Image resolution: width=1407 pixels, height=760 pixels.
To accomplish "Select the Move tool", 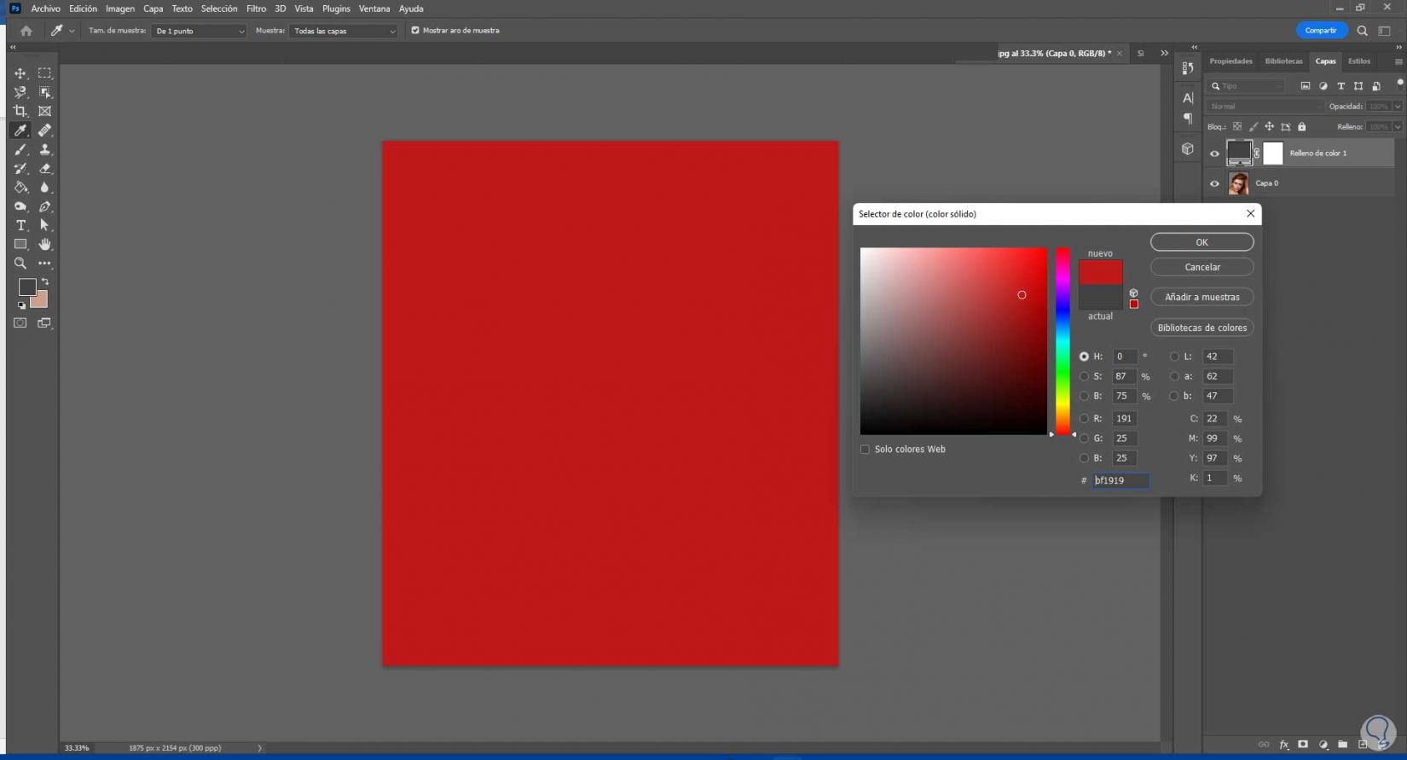I will pos(20,73).
